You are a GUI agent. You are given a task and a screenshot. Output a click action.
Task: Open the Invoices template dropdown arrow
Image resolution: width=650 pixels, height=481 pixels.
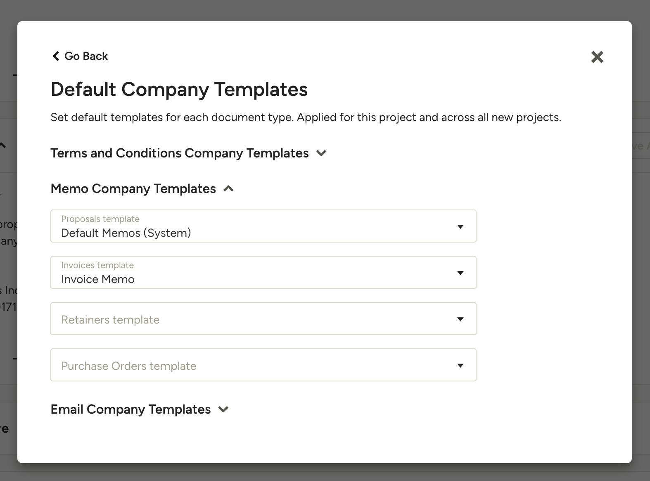(460, 273)
